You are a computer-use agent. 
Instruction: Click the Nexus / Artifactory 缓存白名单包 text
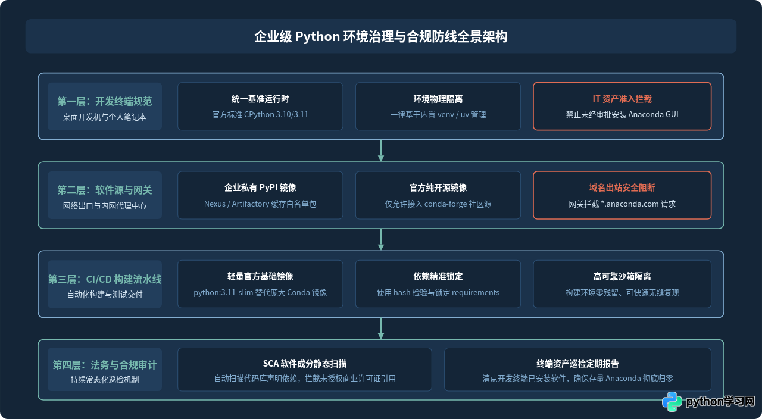pos(260,204)
